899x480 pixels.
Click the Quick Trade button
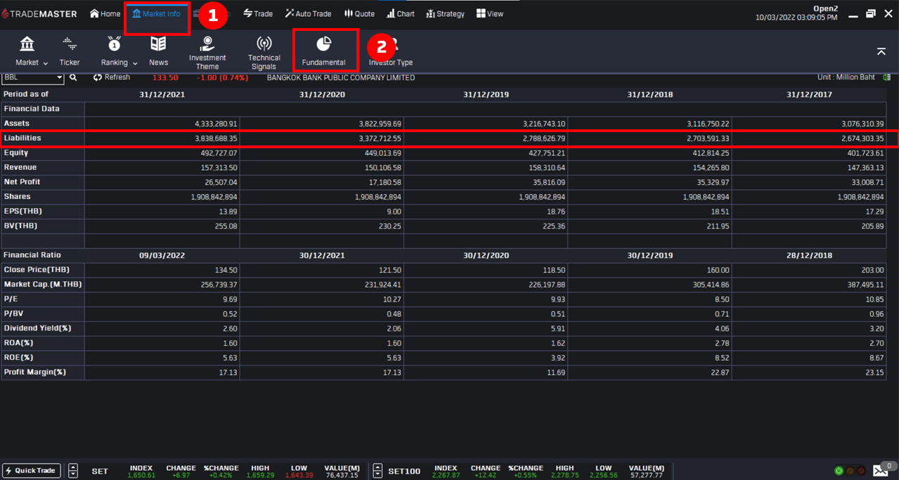[x=32, y=471]
